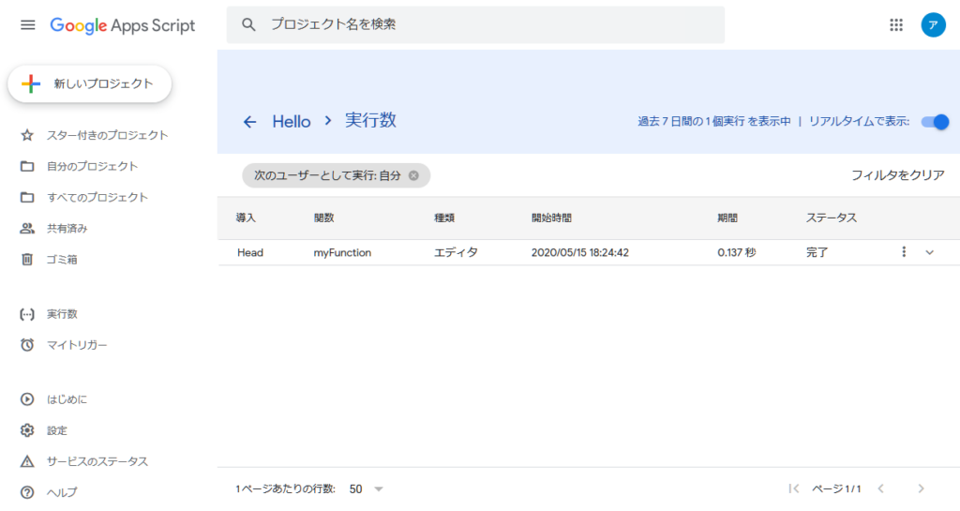The image size is (960, 511).
Task: Expand the myFunction execution row chevron
Action: (930, 252)
